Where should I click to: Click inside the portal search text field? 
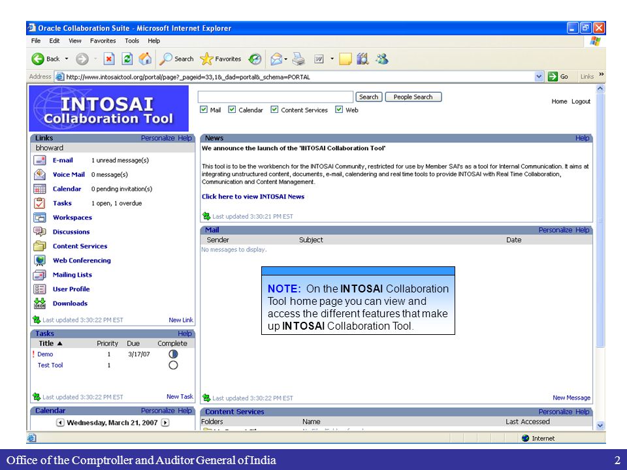[x=276, y=97]
